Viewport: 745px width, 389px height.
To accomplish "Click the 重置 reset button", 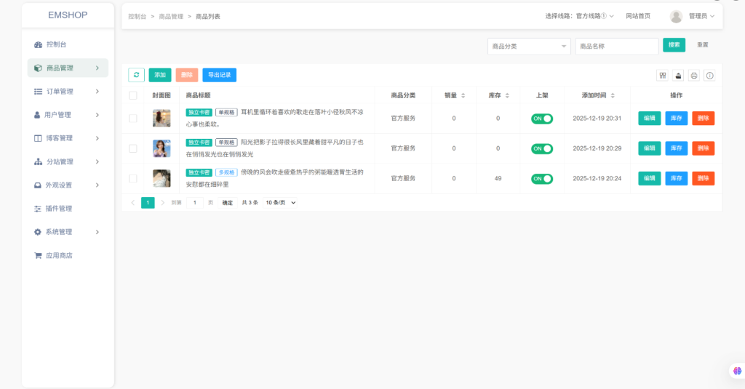I will (703, 45).
